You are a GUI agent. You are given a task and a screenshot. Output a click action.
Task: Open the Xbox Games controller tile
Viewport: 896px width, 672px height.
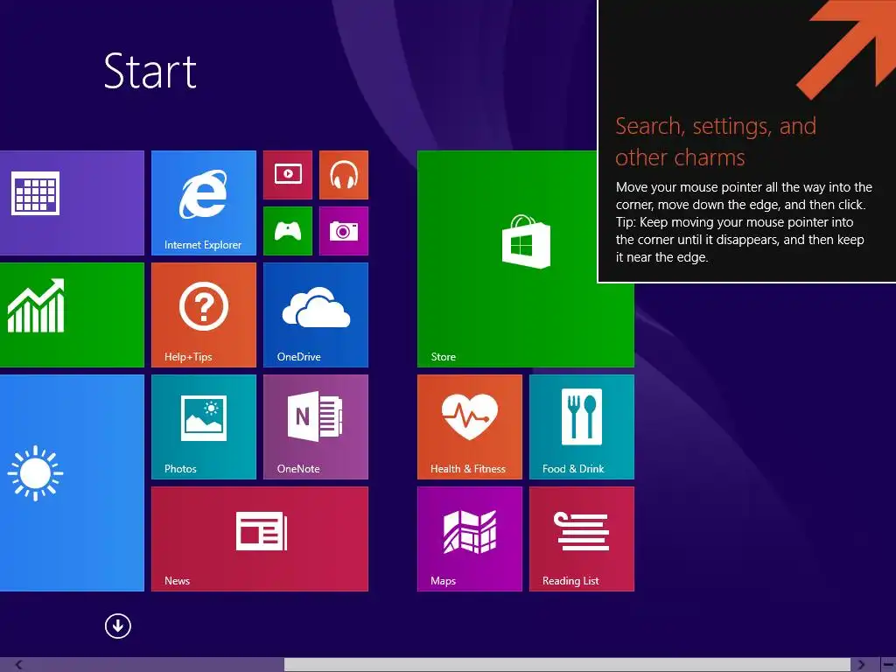(288, 231)
